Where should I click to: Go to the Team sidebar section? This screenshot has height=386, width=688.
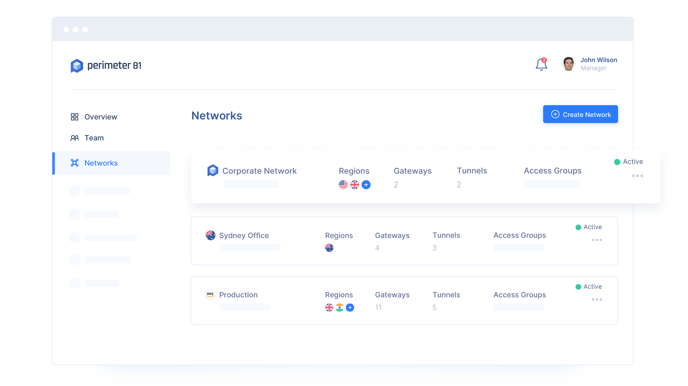pos(94,138)
